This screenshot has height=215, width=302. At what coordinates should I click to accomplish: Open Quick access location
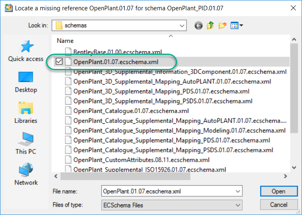[x=26, y=51]
